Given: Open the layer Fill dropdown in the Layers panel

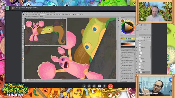Looking at the screenshot, I should (149, 41).
